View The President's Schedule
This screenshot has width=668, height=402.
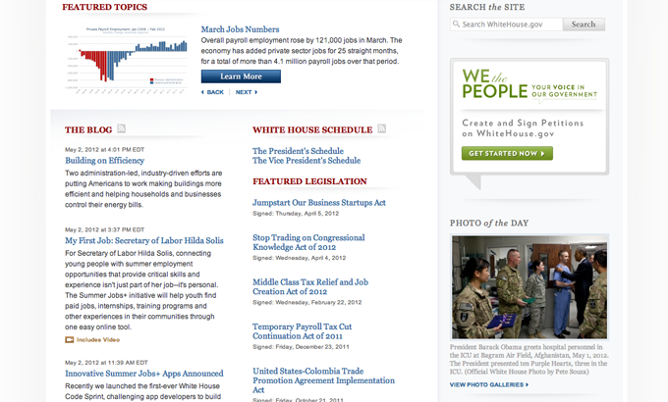click(x=298, y=151)
